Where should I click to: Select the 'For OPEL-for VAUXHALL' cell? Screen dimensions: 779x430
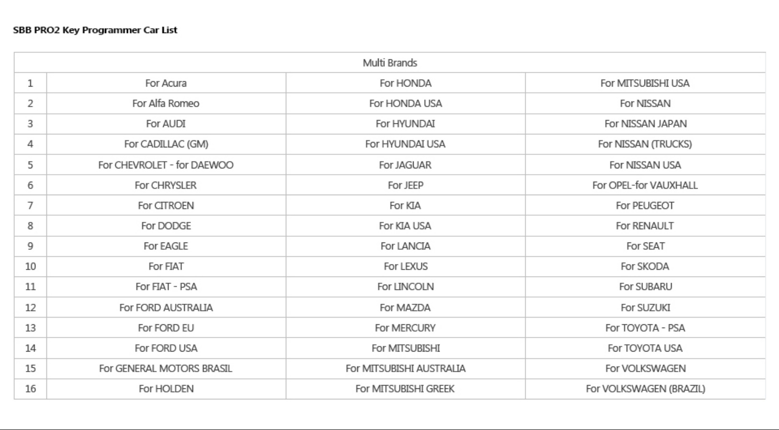[645, 185]
